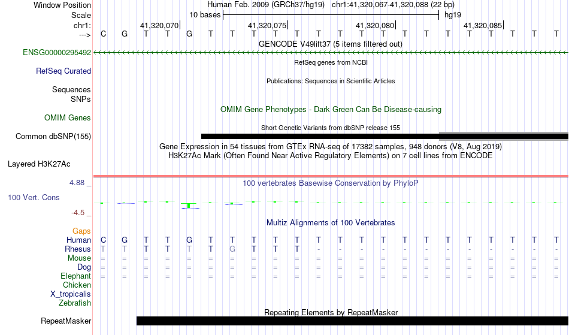Click the RefSeq genes from NCBI title

point(331,63)
